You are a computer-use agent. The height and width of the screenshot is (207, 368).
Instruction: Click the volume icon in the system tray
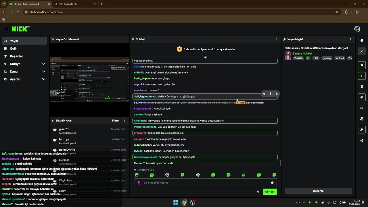(x=339, y=202)
